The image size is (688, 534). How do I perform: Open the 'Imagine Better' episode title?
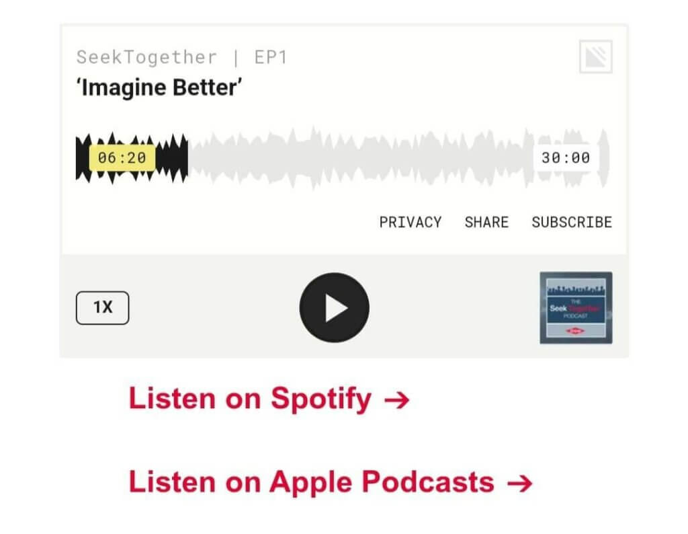click(x=159, y=87)
